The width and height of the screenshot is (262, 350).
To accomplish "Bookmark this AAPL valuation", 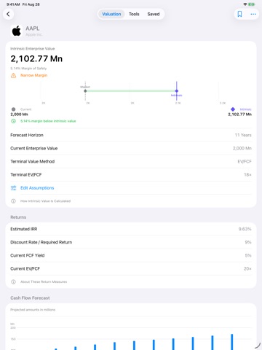I will (x=239, y=14).
